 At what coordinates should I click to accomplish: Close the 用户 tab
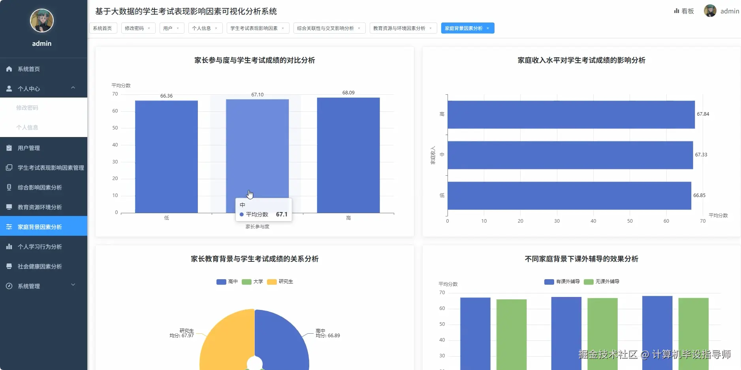click(x=178, y=28)
